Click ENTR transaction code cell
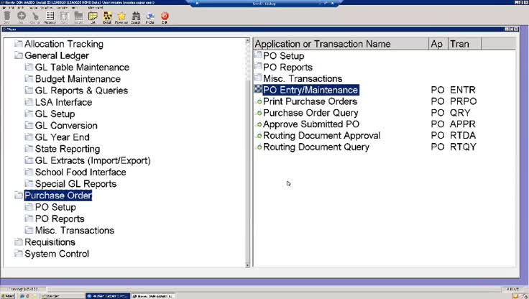Screen dimensions: 529x299 [x=463, y=90]
